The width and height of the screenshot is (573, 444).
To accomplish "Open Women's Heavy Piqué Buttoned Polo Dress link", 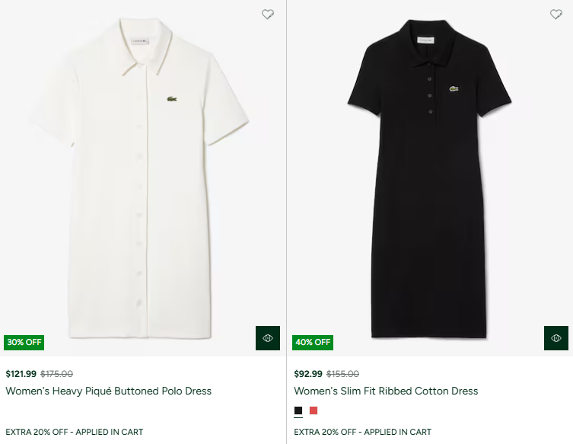I will click(x=109, y=391).
